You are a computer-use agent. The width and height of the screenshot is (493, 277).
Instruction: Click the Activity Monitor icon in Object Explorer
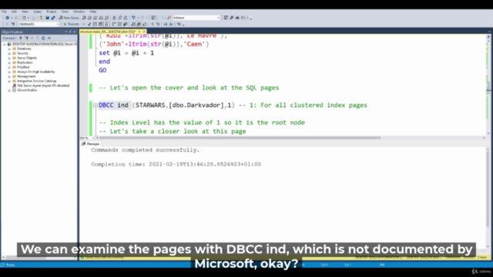pos(49,38)
